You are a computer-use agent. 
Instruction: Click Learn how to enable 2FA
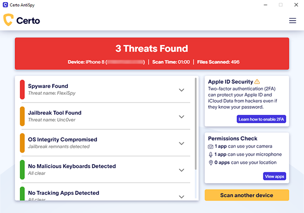(x=261, y=119)
